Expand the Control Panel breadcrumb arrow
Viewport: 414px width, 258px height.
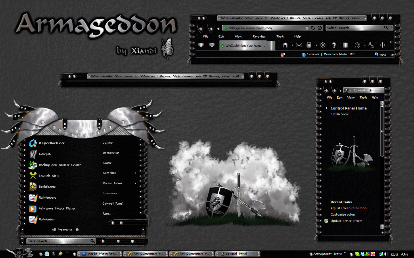click(x=371, y=90)
